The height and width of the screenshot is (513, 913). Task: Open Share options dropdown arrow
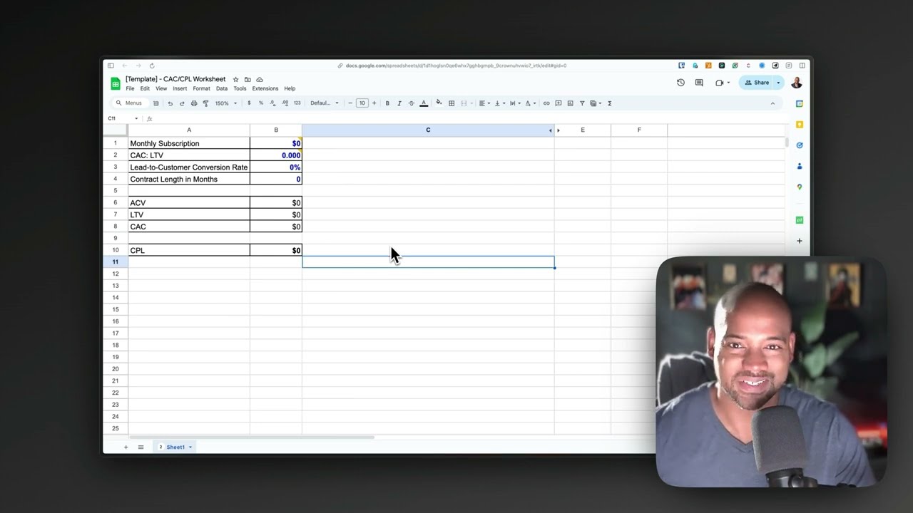(x=778, y=83)
